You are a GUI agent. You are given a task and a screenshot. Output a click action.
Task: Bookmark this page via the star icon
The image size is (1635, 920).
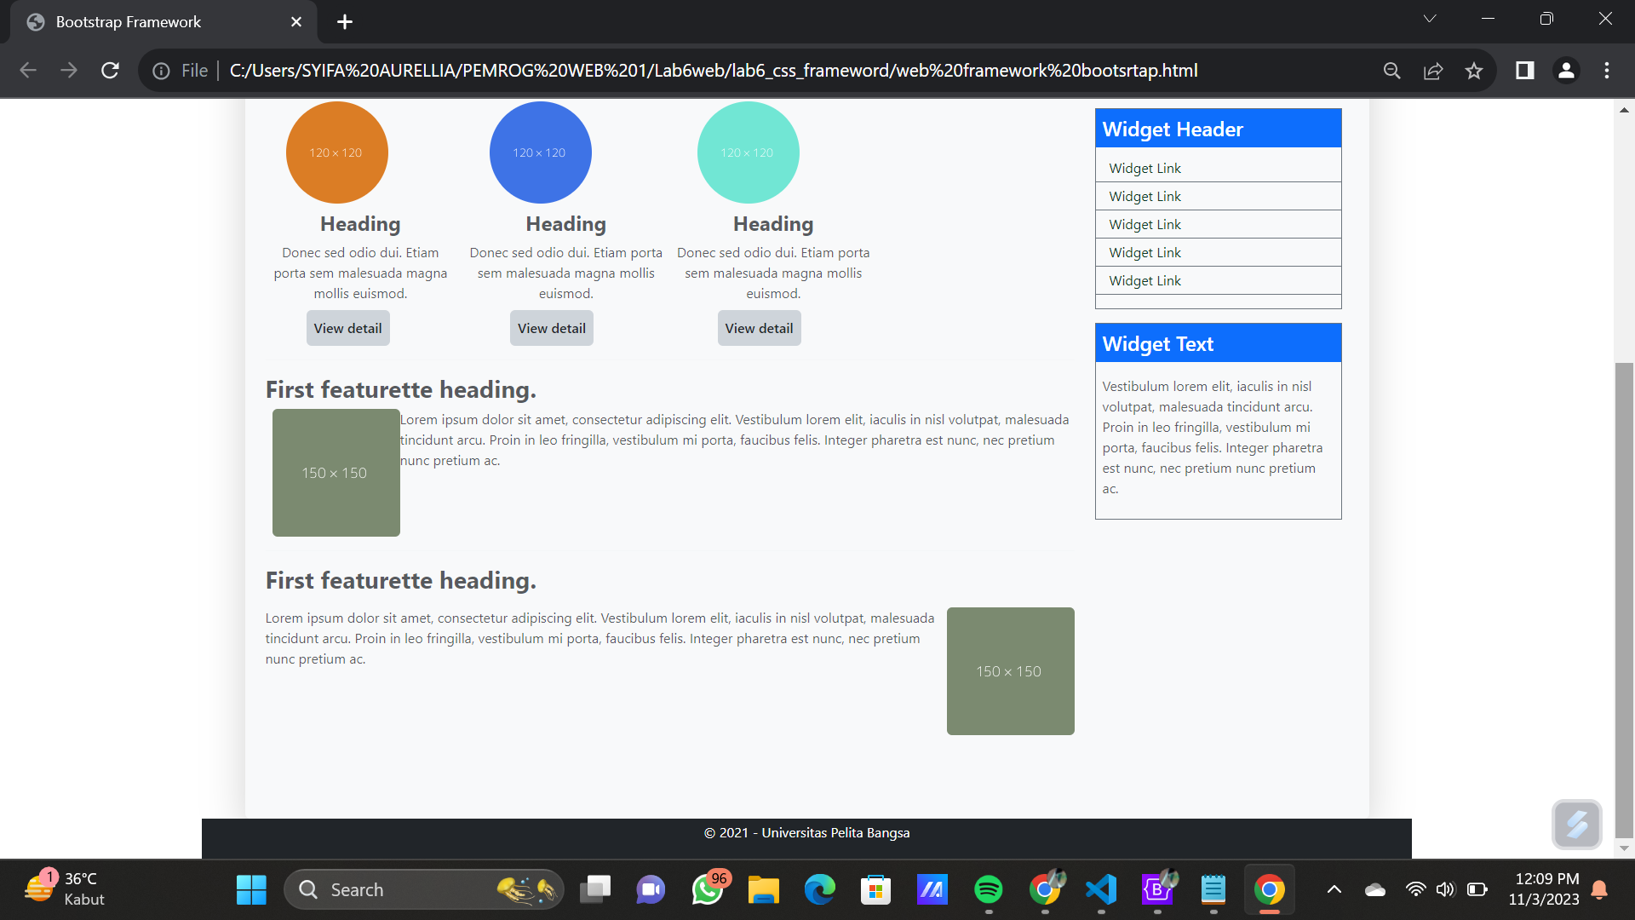coord(1474,71)
